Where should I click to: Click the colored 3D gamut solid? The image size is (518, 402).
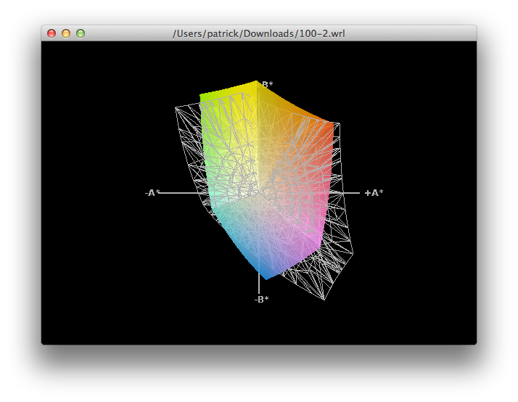point(268,181)
